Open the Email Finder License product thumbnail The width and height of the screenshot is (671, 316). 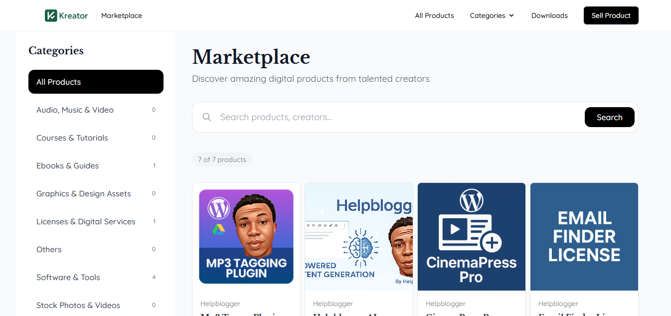pyautogui.click(x=584, y=236)
